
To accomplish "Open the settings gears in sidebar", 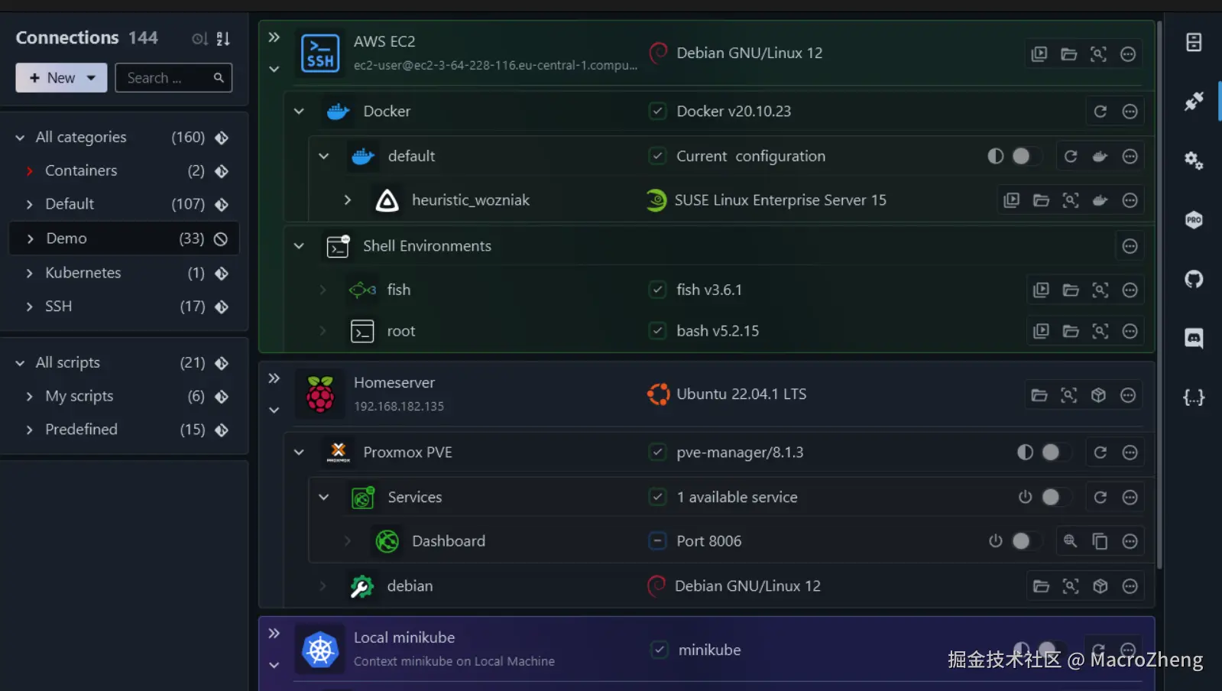I will pyautogui.click(x=1194, y=161).
